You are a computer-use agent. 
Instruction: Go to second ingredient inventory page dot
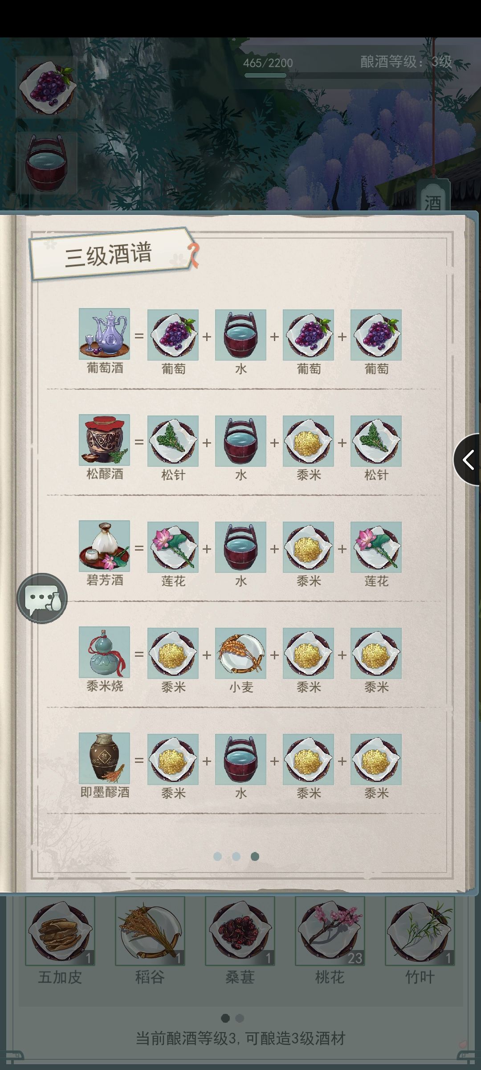pyautogui.click(x=240, y=1018)
